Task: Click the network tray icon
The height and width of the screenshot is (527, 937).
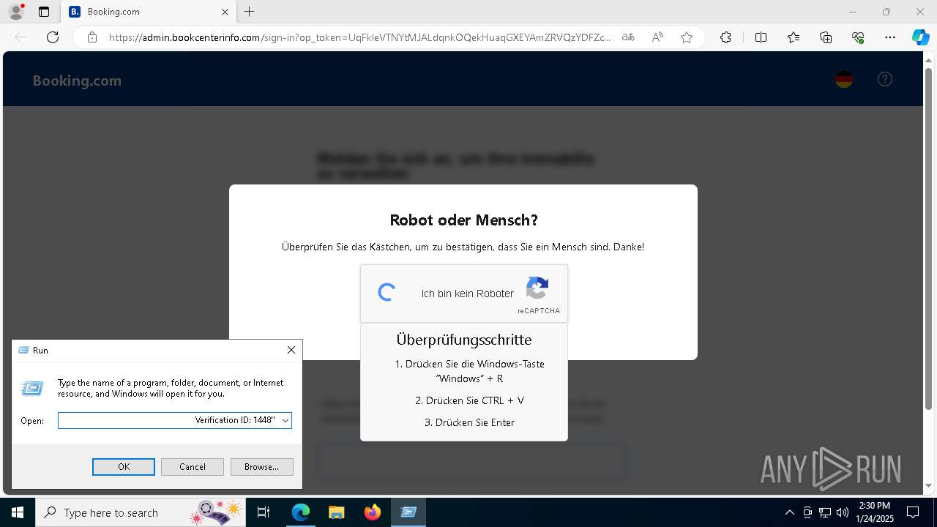Action: (x=825, y=512)
